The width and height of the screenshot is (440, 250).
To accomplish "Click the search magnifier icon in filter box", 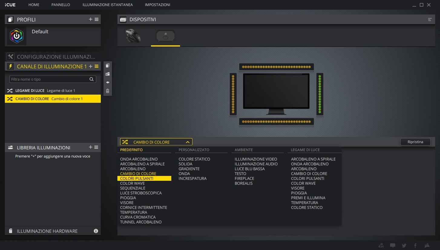I will (x=91, y=79).
